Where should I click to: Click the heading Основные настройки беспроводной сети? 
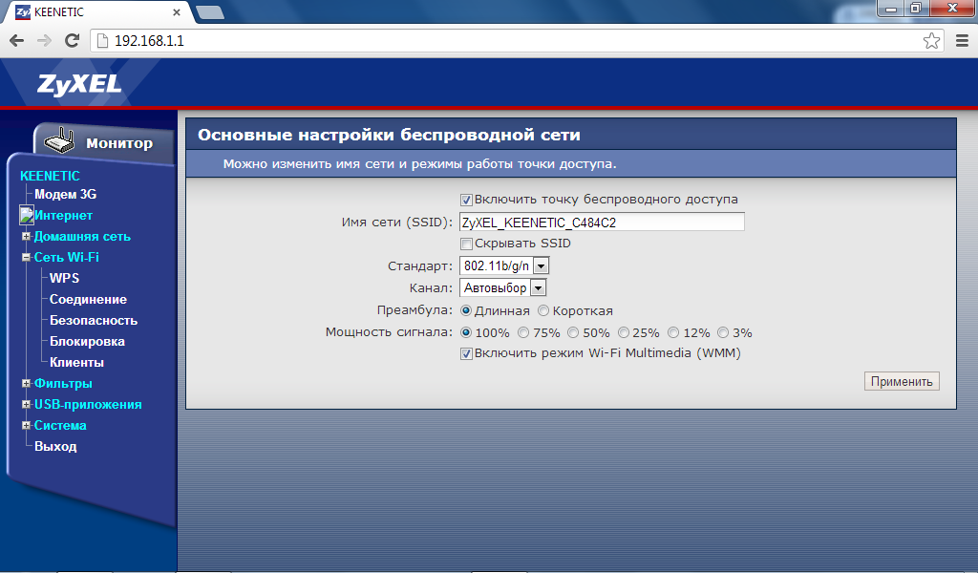point(390,136)
